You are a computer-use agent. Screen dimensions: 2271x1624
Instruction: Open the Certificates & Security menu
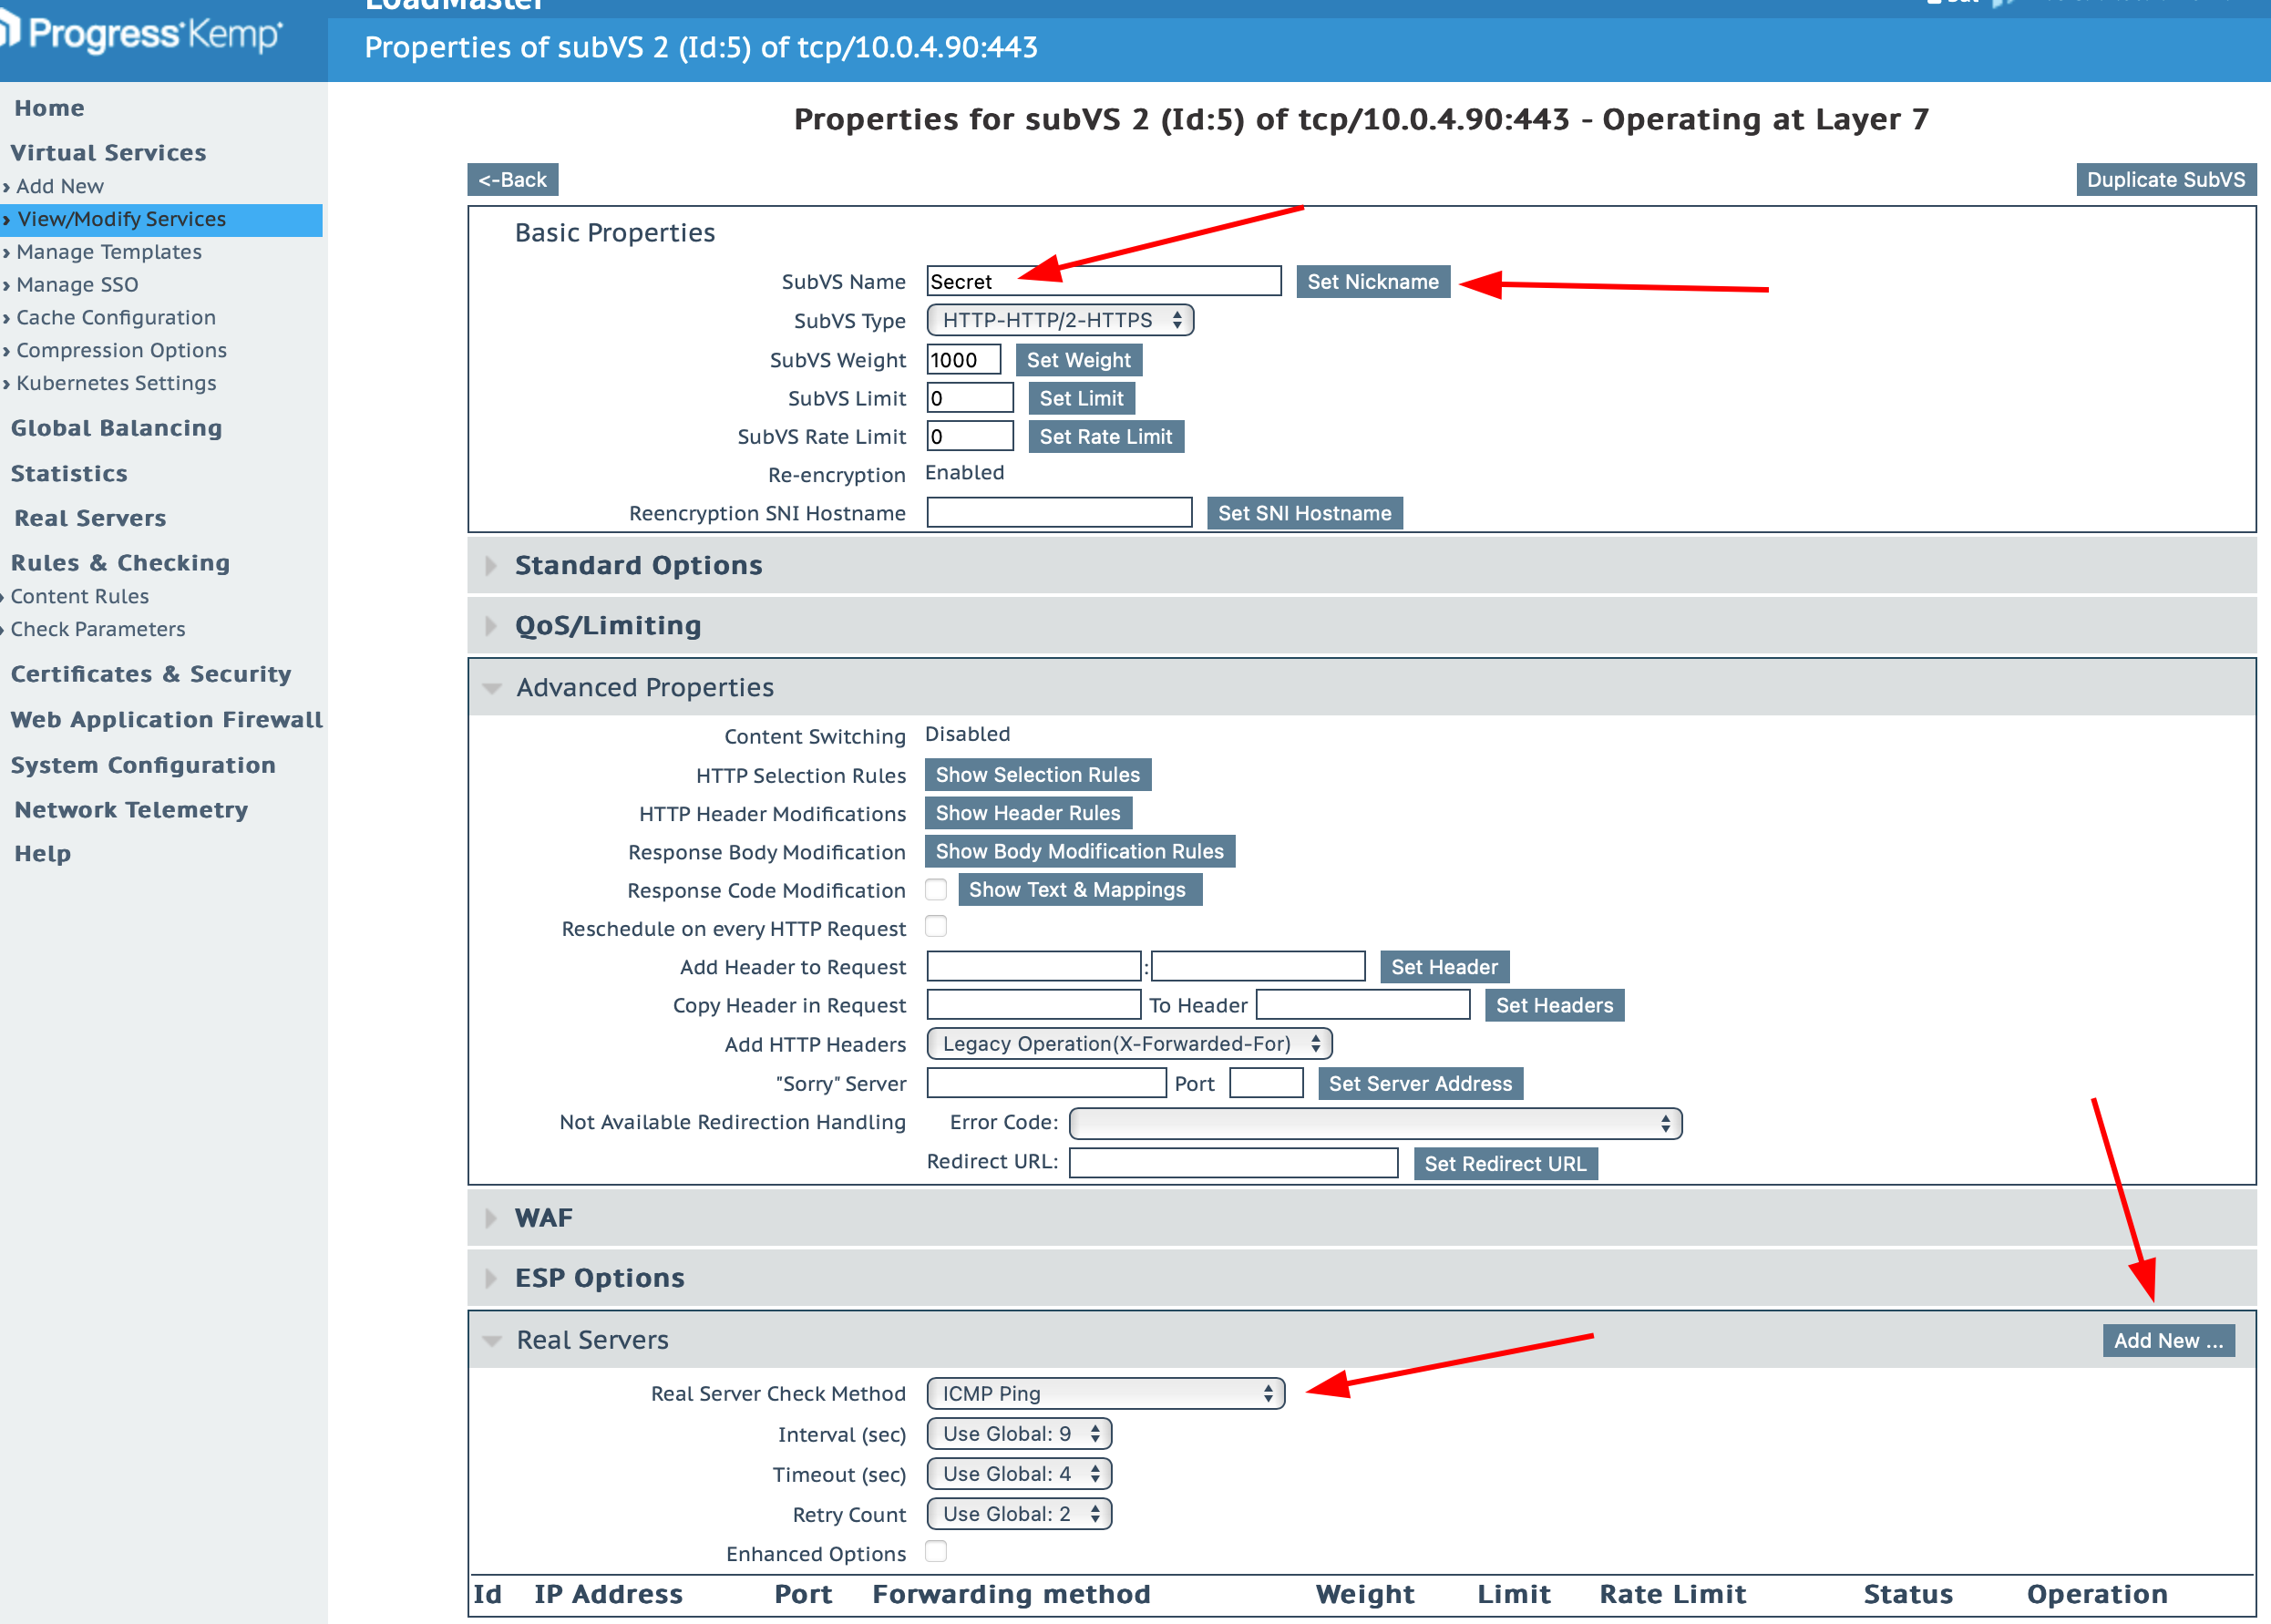151,674
